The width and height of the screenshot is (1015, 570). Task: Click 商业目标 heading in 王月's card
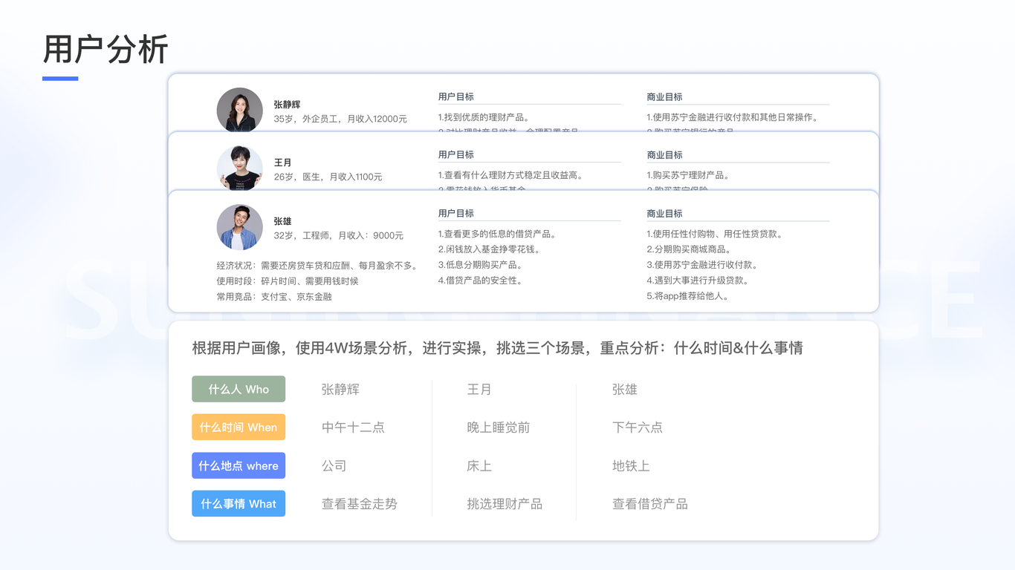[x=664, y=154]
